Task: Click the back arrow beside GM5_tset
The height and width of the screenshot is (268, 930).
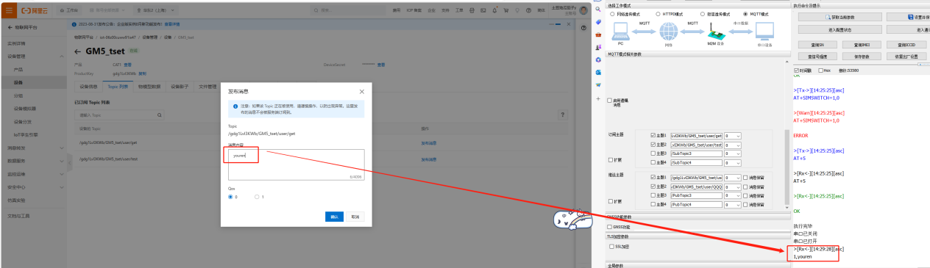Action: pos(78,51)
